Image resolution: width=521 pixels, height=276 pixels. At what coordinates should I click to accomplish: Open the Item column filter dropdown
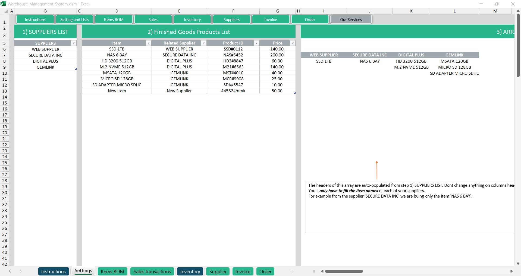(x=148, y=43)
